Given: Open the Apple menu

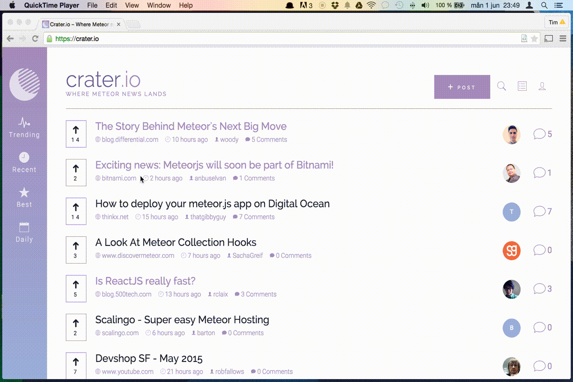Looking at the screenshot, I should 12,6.
